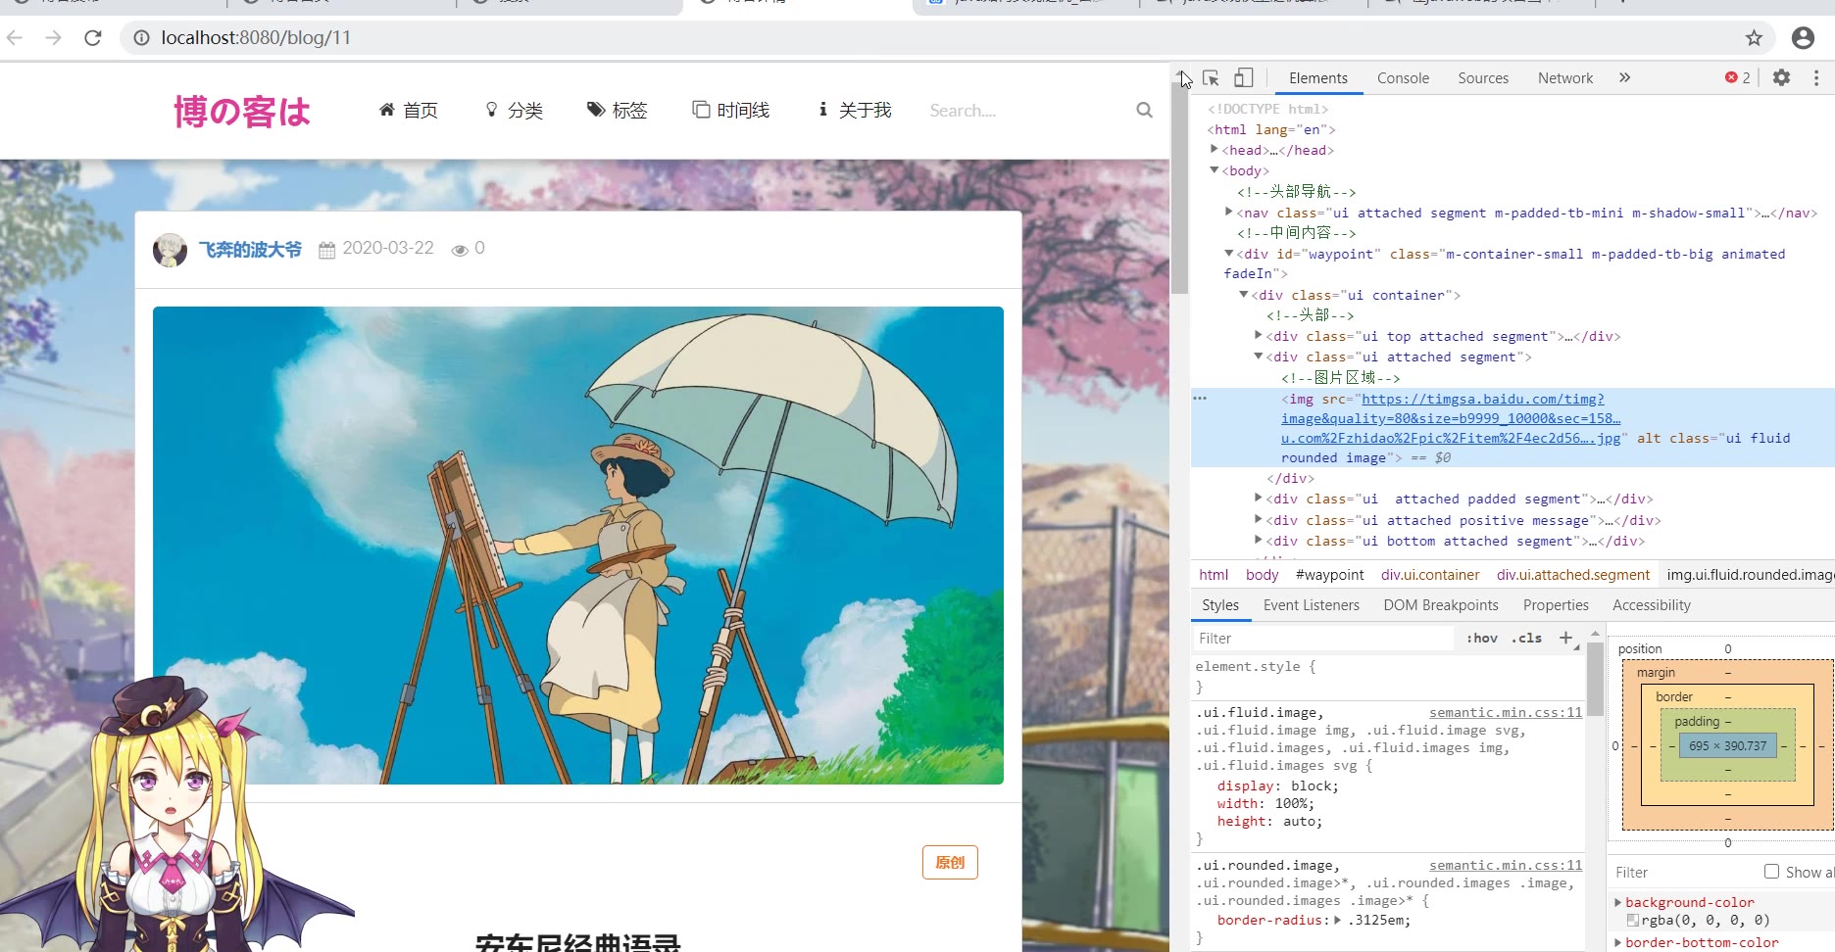This screenshot has width=1835, height=952.
Task: Open the Accessibility sidebar tab
Action: coord(1652,605)
